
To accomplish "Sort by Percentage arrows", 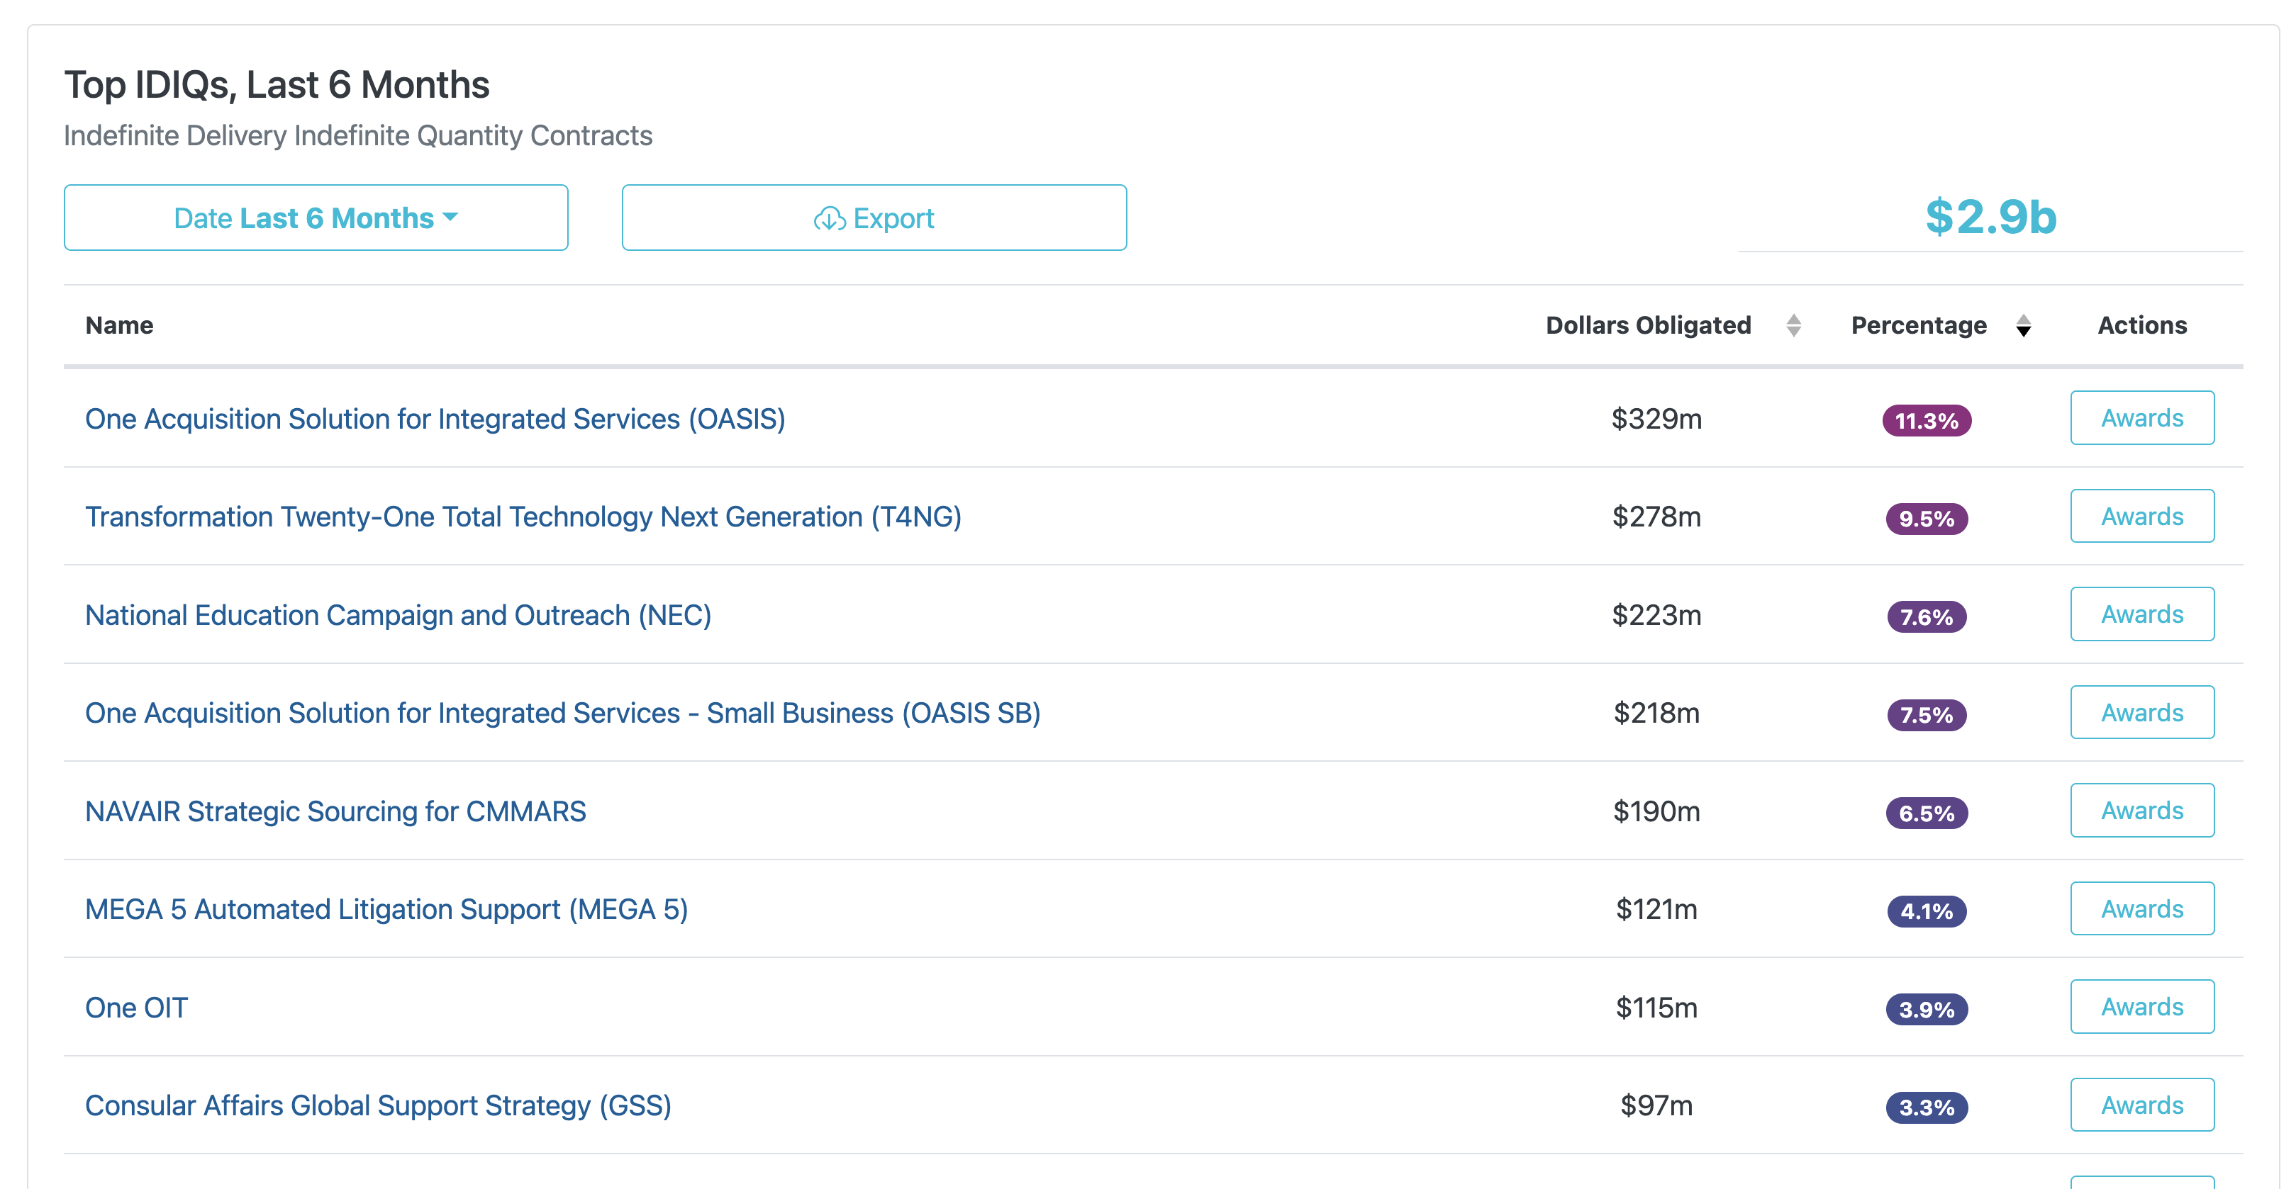I will (x=2023, y=325).
